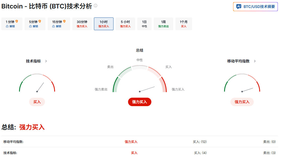Click the 强力卖出 gauge label
Image resolution: width=281 pixels, height=158 pixels.
101,89
